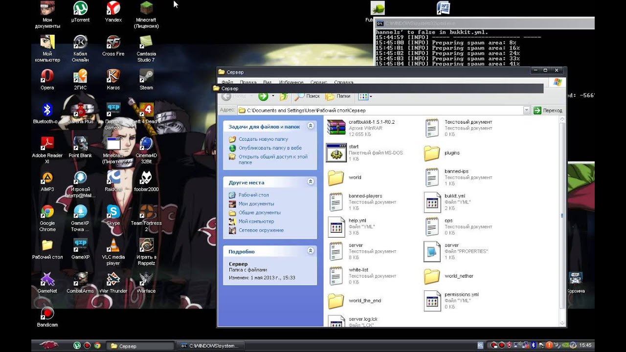Select the Cinema4D 32Bit desktop icon

click(146, 150)
